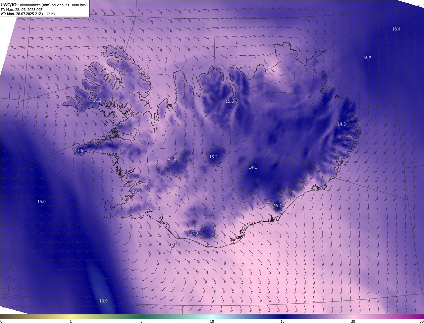Click the 16.2 value label
The image size is (424, 324).
coord(367,58)
